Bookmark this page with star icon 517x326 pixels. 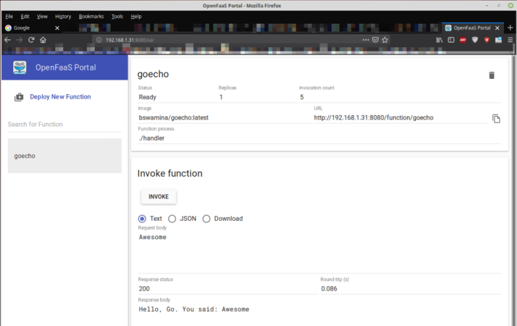(x=385, y=40)
